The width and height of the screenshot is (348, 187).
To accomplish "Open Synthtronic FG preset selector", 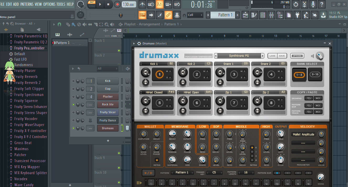I will (239, 56).
